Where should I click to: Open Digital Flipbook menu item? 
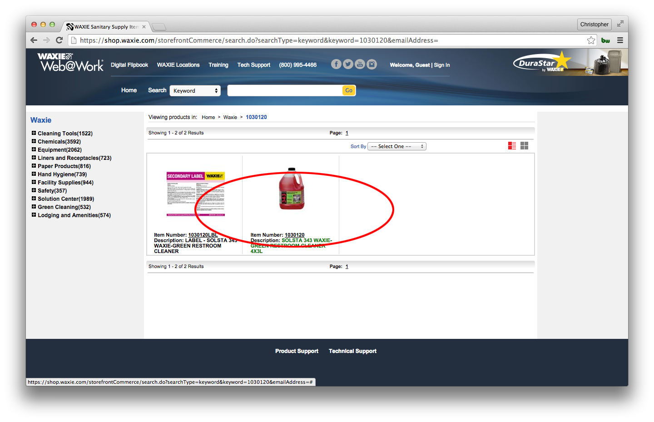point(129,65)
